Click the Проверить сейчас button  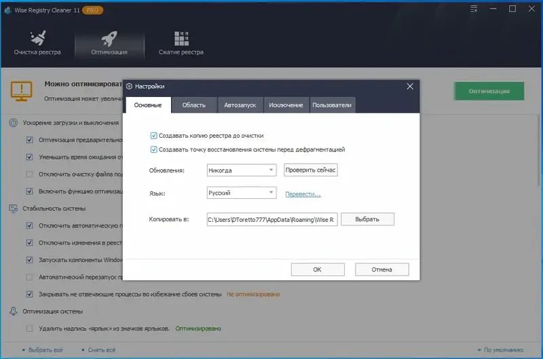(x=311, y=170)
